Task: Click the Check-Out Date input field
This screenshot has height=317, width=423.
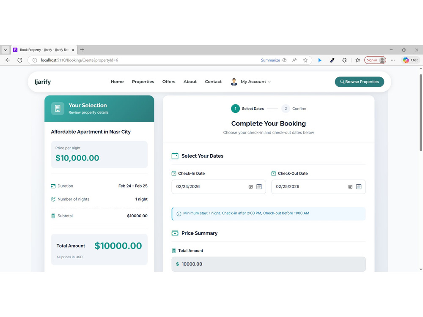Action: pyautogui.click(x=319, y=186)
